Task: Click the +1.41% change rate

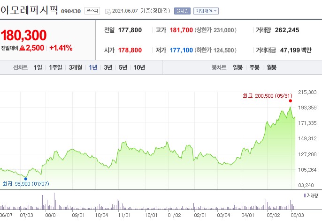Action: [61, 48]
